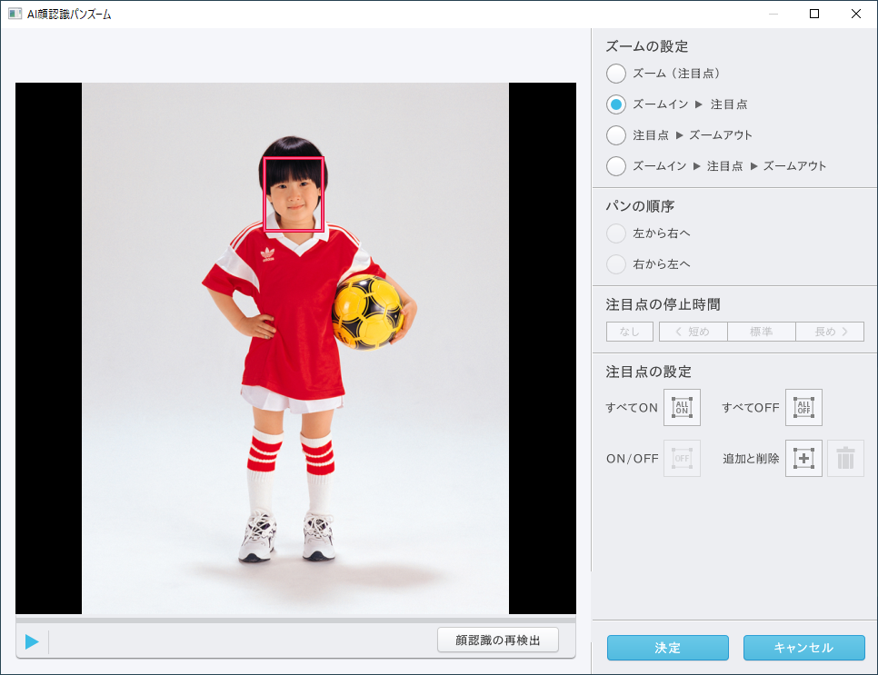878x675 pixels.
Task: Select the 注目点 ▶ ズームアウト option
Action: pyautogui.click(x=615, y=134)
